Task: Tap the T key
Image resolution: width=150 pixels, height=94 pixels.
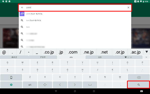Action: coord(67,63)
